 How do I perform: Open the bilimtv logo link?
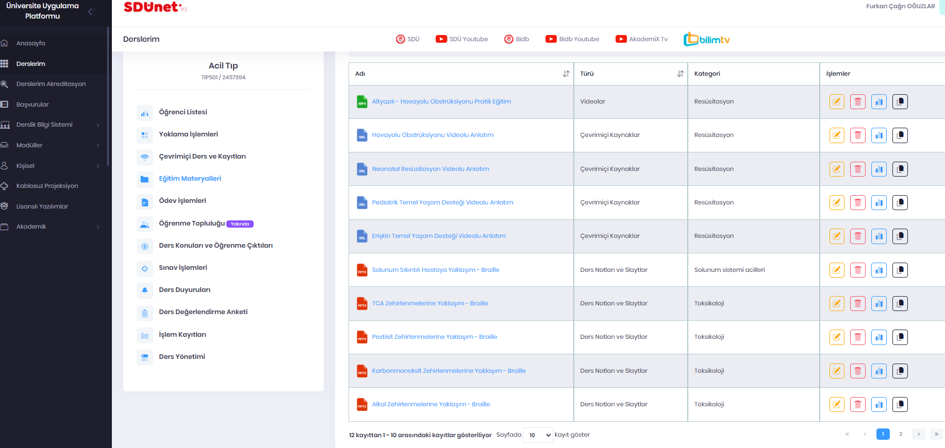(x=707, y=39)
